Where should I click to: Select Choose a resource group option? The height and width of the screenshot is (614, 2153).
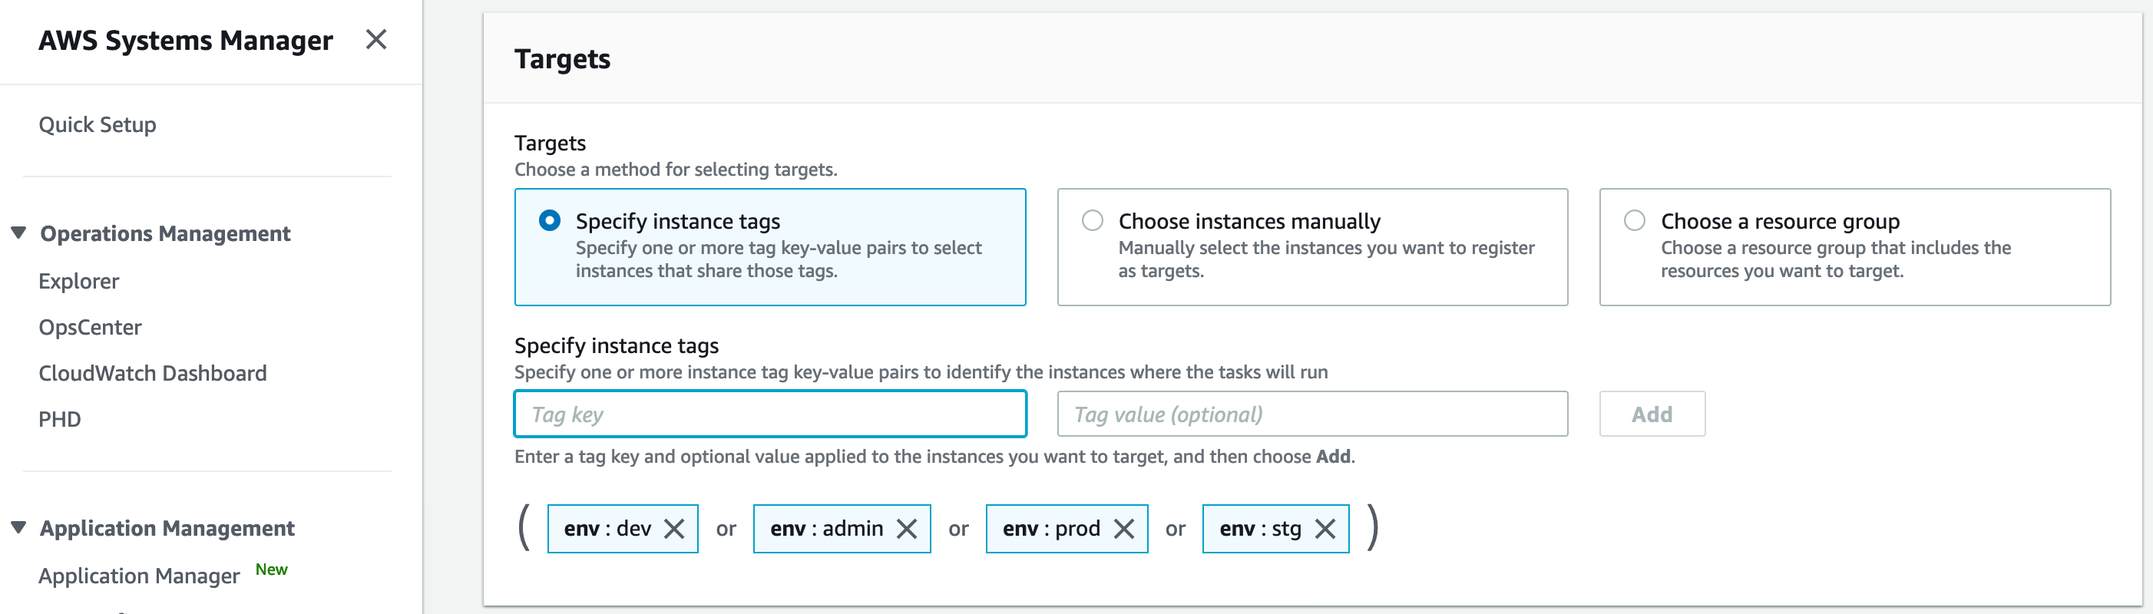(x=1634, y=220)
